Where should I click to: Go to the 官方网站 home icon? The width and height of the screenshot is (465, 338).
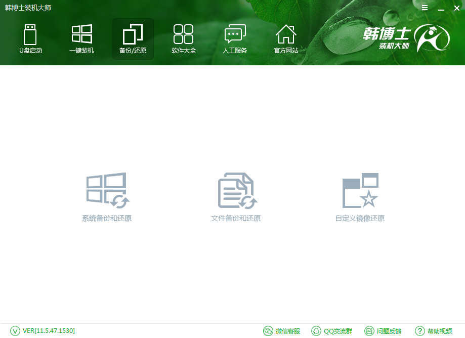tap(286, 39)
